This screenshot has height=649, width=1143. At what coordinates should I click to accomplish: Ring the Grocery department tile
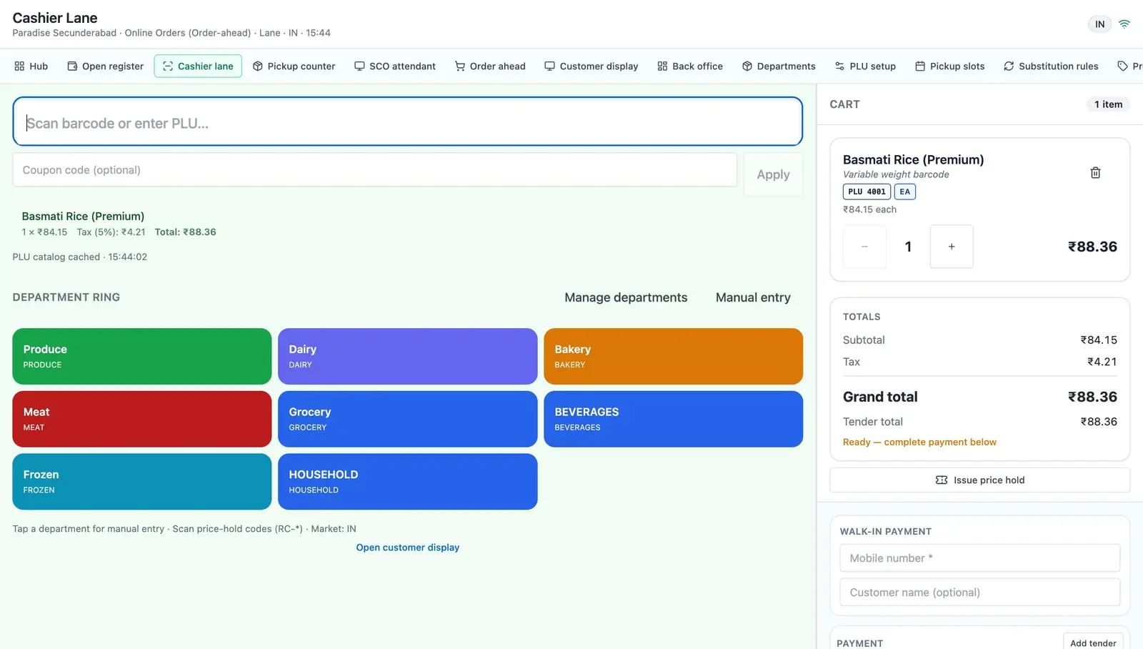(x=407, y=419)
